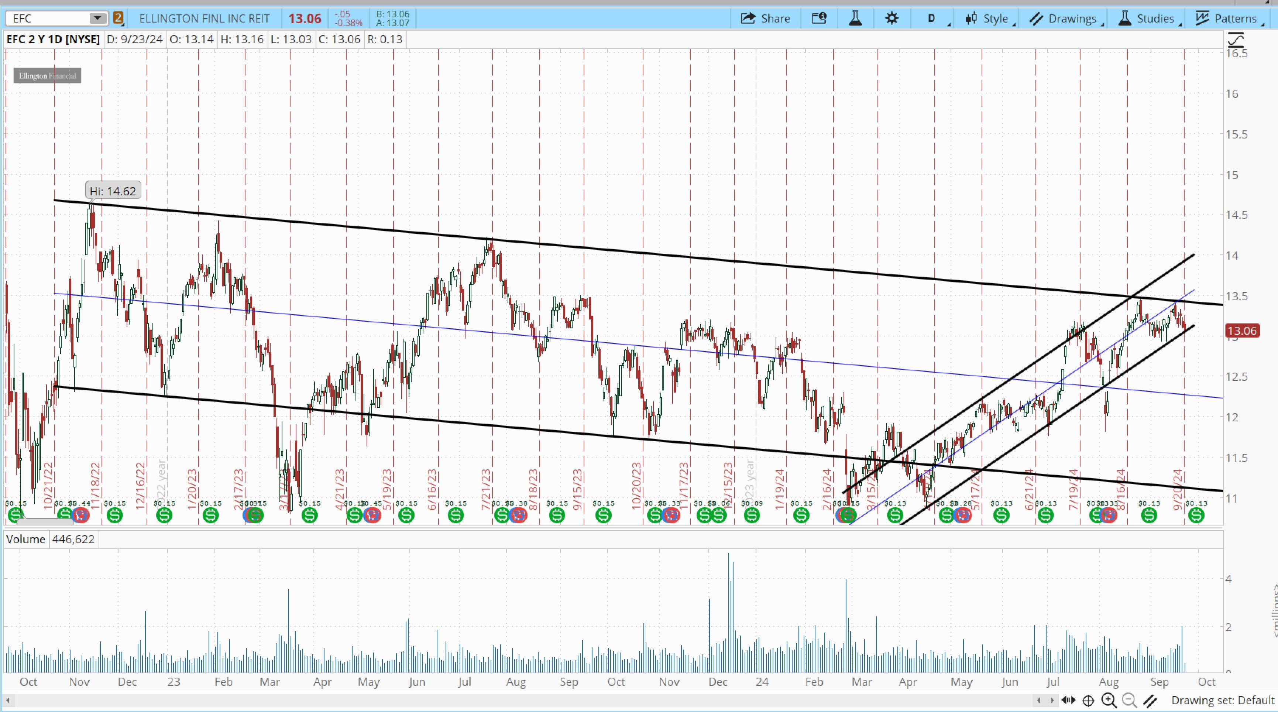The height and width of the screenshot is (712, 1278).
Task: Click the zoom out magnifier icon
Action: pos(1129,700)
